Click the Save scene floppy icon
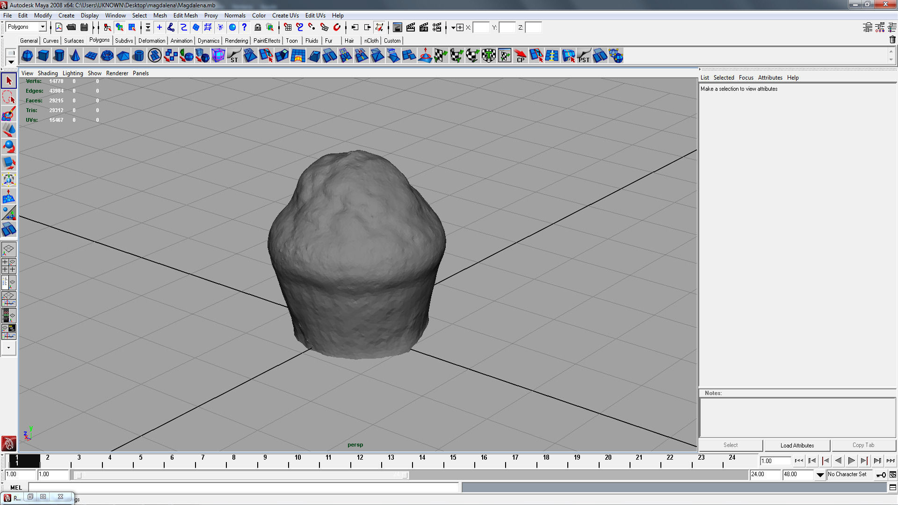Screen dimensions: 898x505 coord(84,27)
